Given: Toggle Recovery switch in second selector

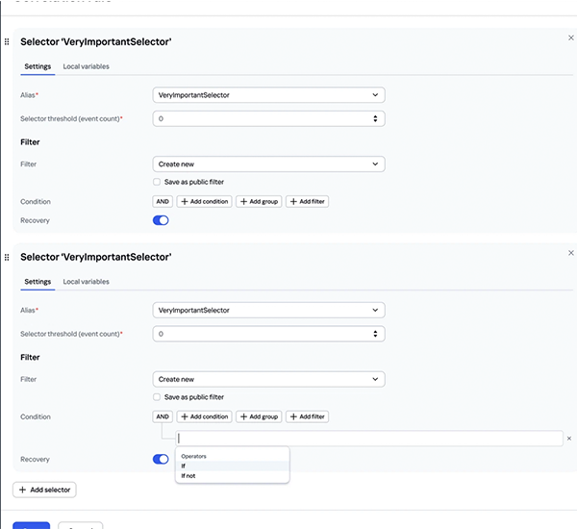Looking at the screenshot, I should pos(161,459).
